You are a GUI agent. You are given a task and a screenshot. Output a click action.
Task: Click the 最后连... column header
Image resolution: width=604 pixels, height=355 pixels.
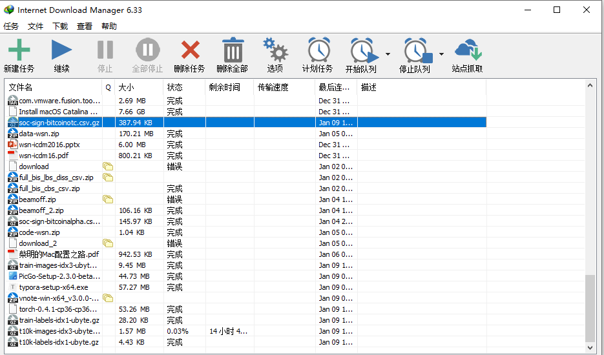point(337,87)
